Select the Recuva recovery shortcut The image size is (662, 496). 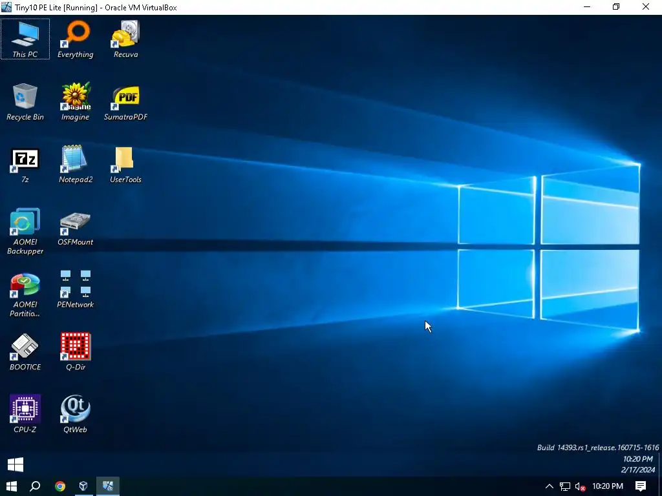pyautogui.click(x=125, y=39)
